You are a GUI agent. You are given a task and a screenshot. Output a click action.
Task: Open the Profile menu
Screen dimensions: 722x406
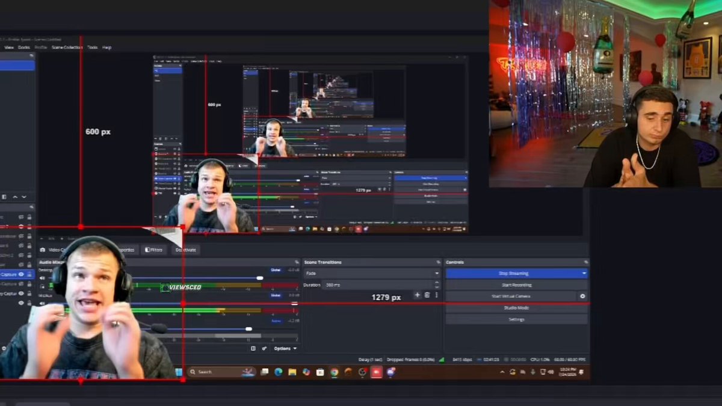[41, 47]
